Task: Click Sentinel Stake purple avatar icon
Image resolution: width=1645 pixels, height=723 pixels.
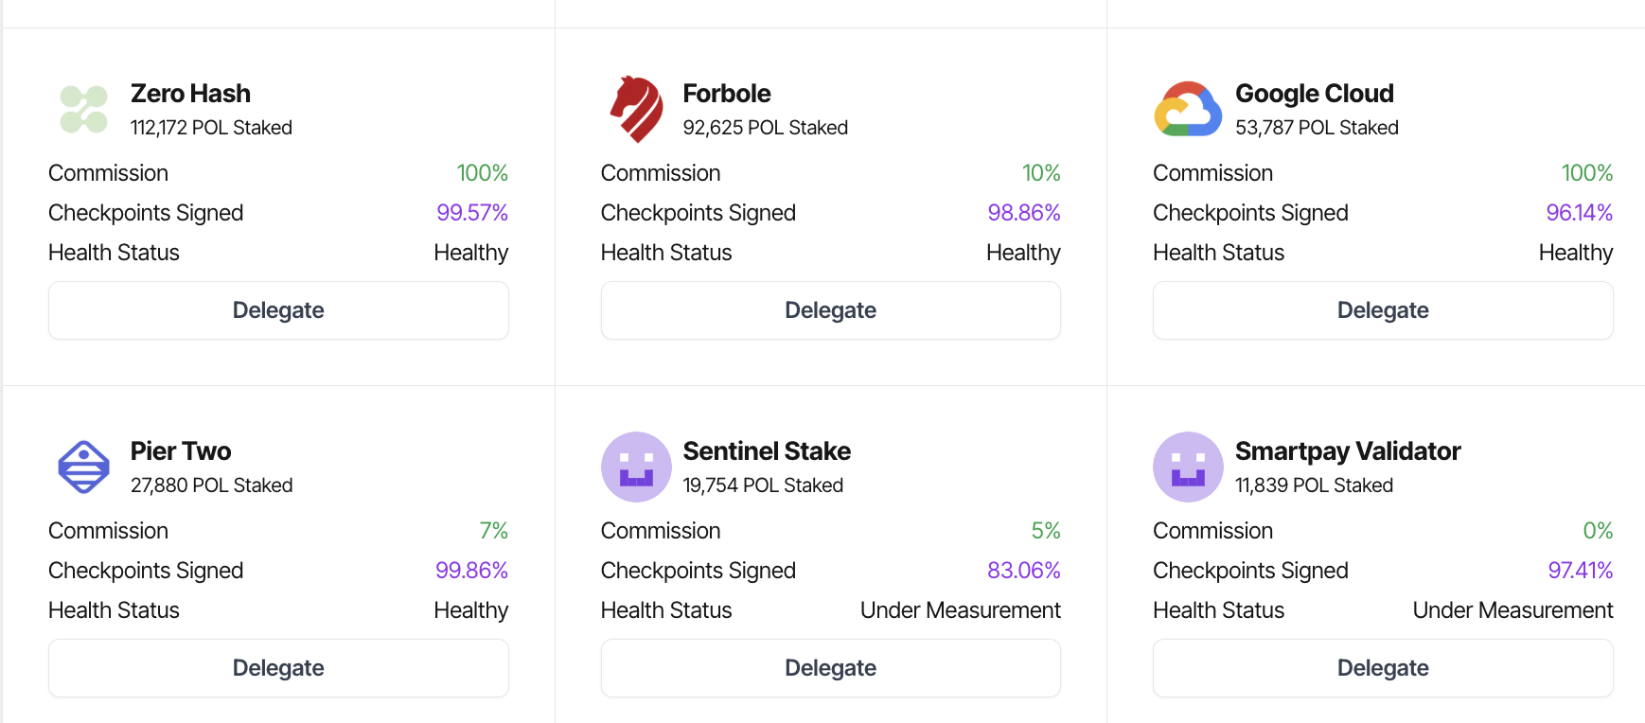Action: pyautogui.click(x=636, y=467)
